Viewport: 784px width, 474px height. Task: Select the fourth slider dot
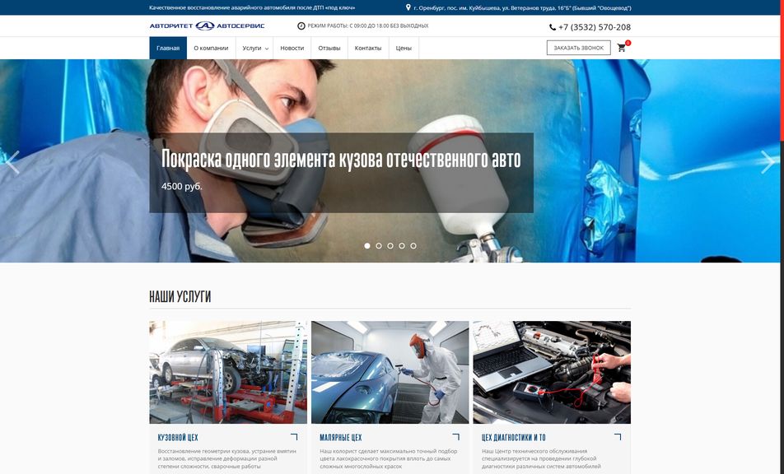[402, 246]
